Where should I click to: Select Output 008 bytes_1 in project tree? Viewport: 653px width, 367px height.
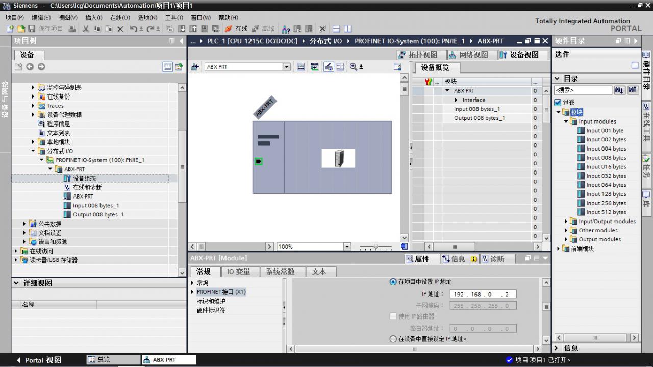(x=98, y=215)
